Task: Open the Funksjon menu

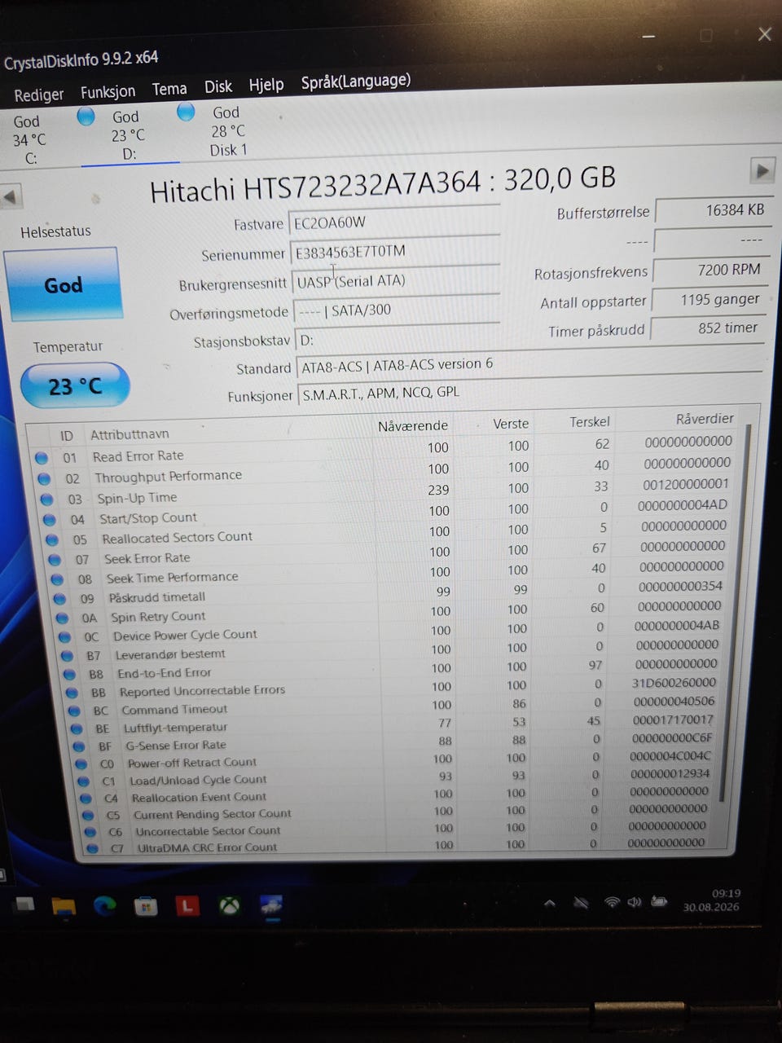Action: pyautogui.click(x=108, y=91)
